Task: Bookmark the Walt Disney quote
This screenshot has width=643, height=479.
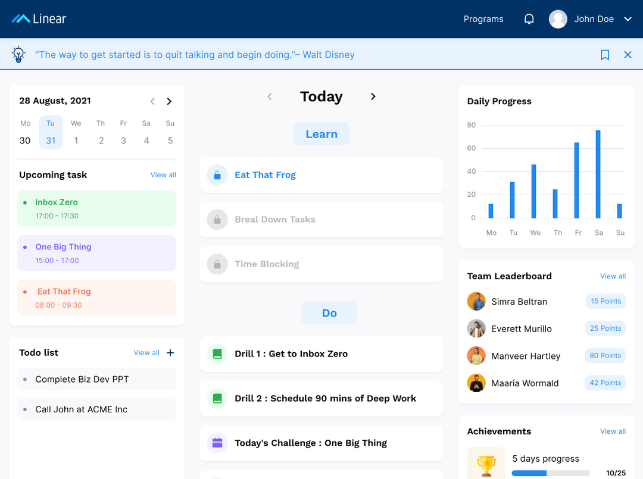Action: [x=605, y=54]
